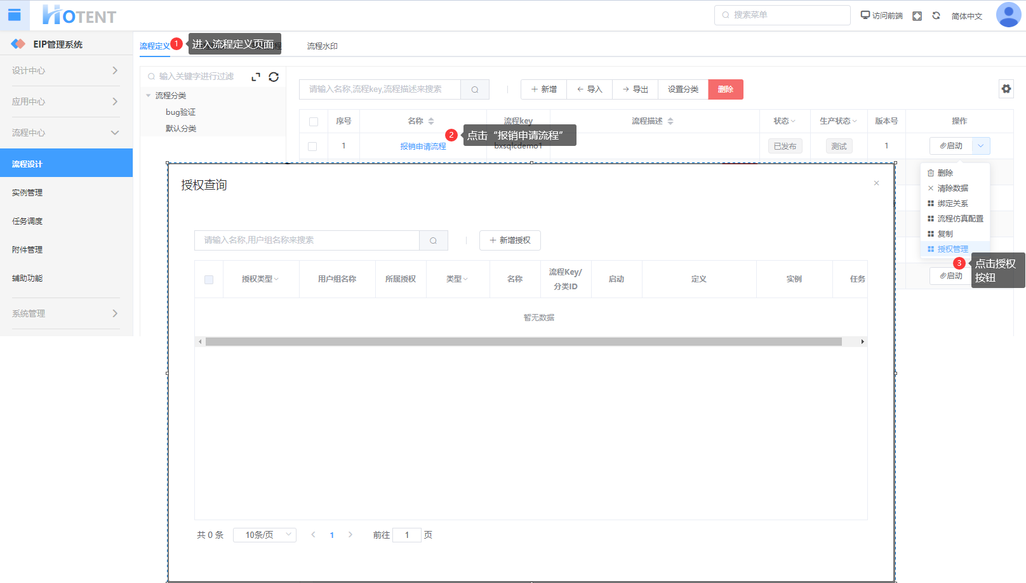Open the 10条/页 page size dropdown

click(265, 535)
